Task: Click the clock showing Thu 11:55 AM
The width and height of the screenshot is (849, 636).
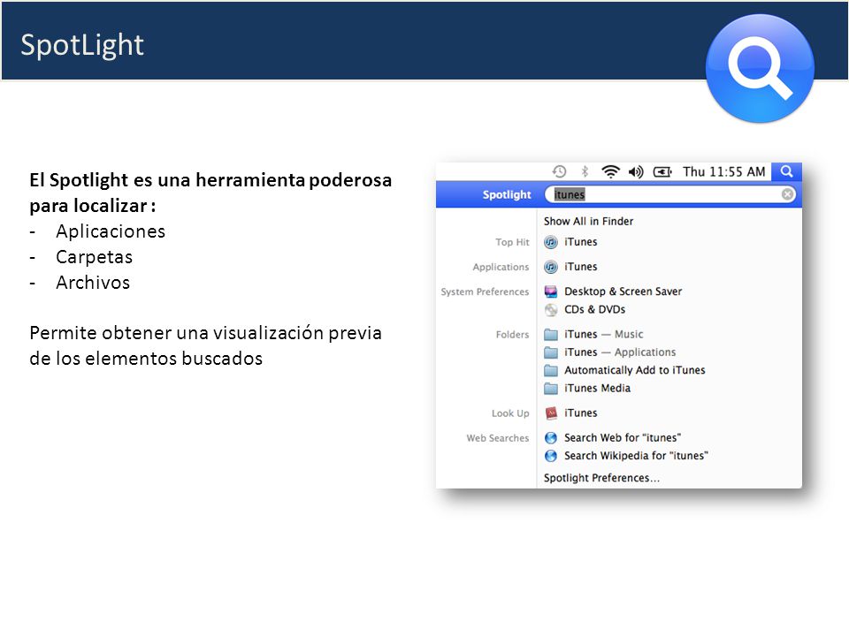Action: (x=724, y=171)
